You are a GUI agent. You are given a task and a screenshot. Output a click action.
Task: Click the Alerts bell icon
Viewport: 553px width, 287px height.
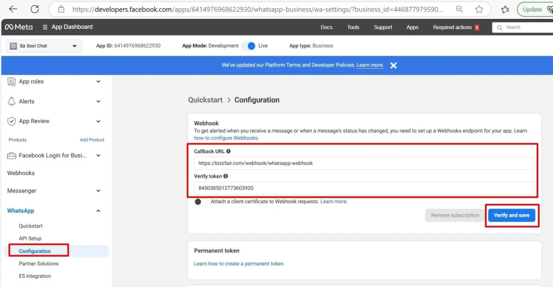pos(11,101)
